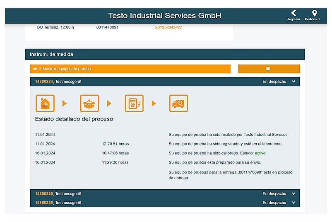Open tracking number 231952045427 link
Viewport: 332px width, 222px height.
pyautogui.click(x=168, y=27)
